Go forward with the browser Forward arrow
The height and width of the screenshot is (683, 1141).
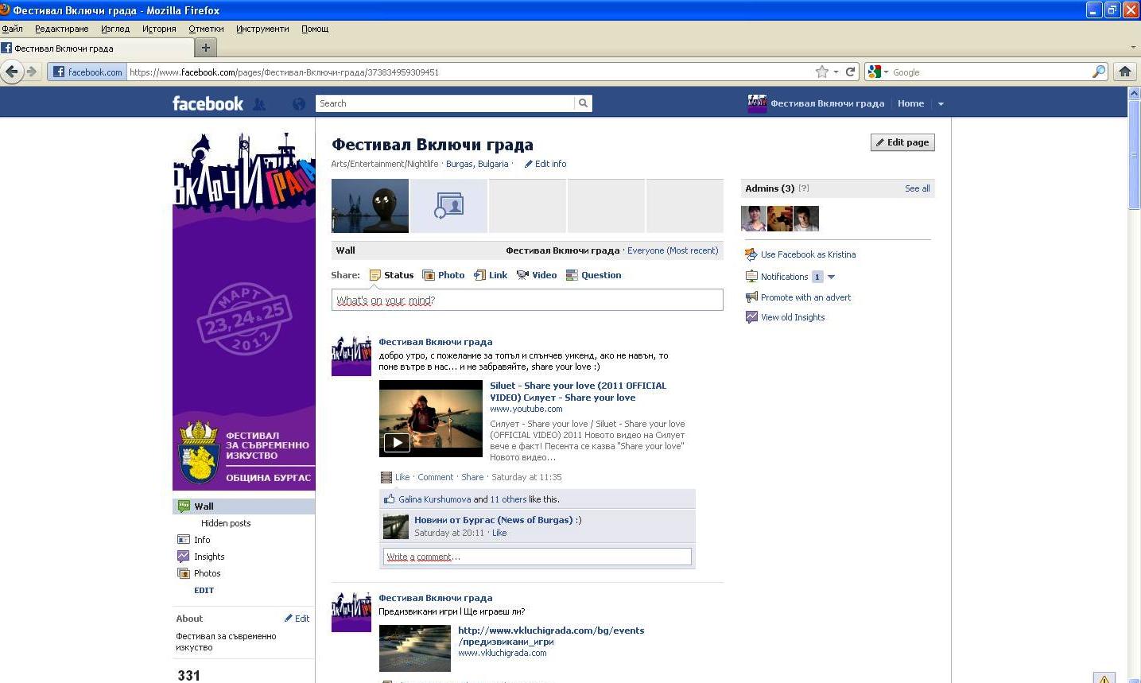pos(32,72)
